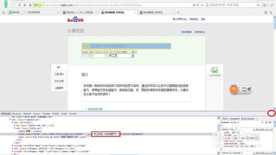Switch to the Event Listeners tab
276x155 pixels.
248,119
